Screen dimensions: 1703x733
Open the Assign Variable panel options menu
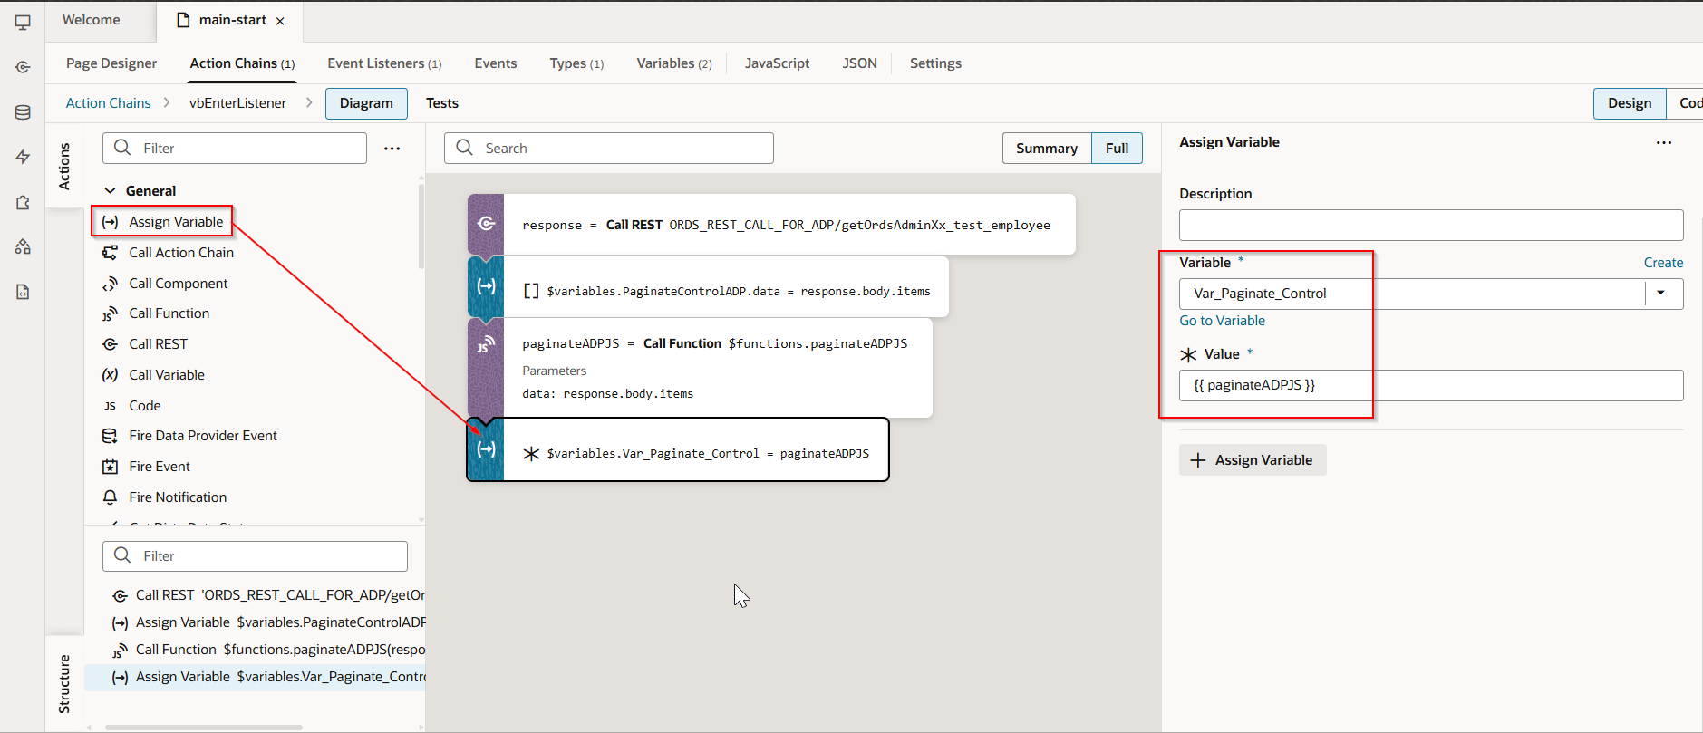click(1663, 143)
